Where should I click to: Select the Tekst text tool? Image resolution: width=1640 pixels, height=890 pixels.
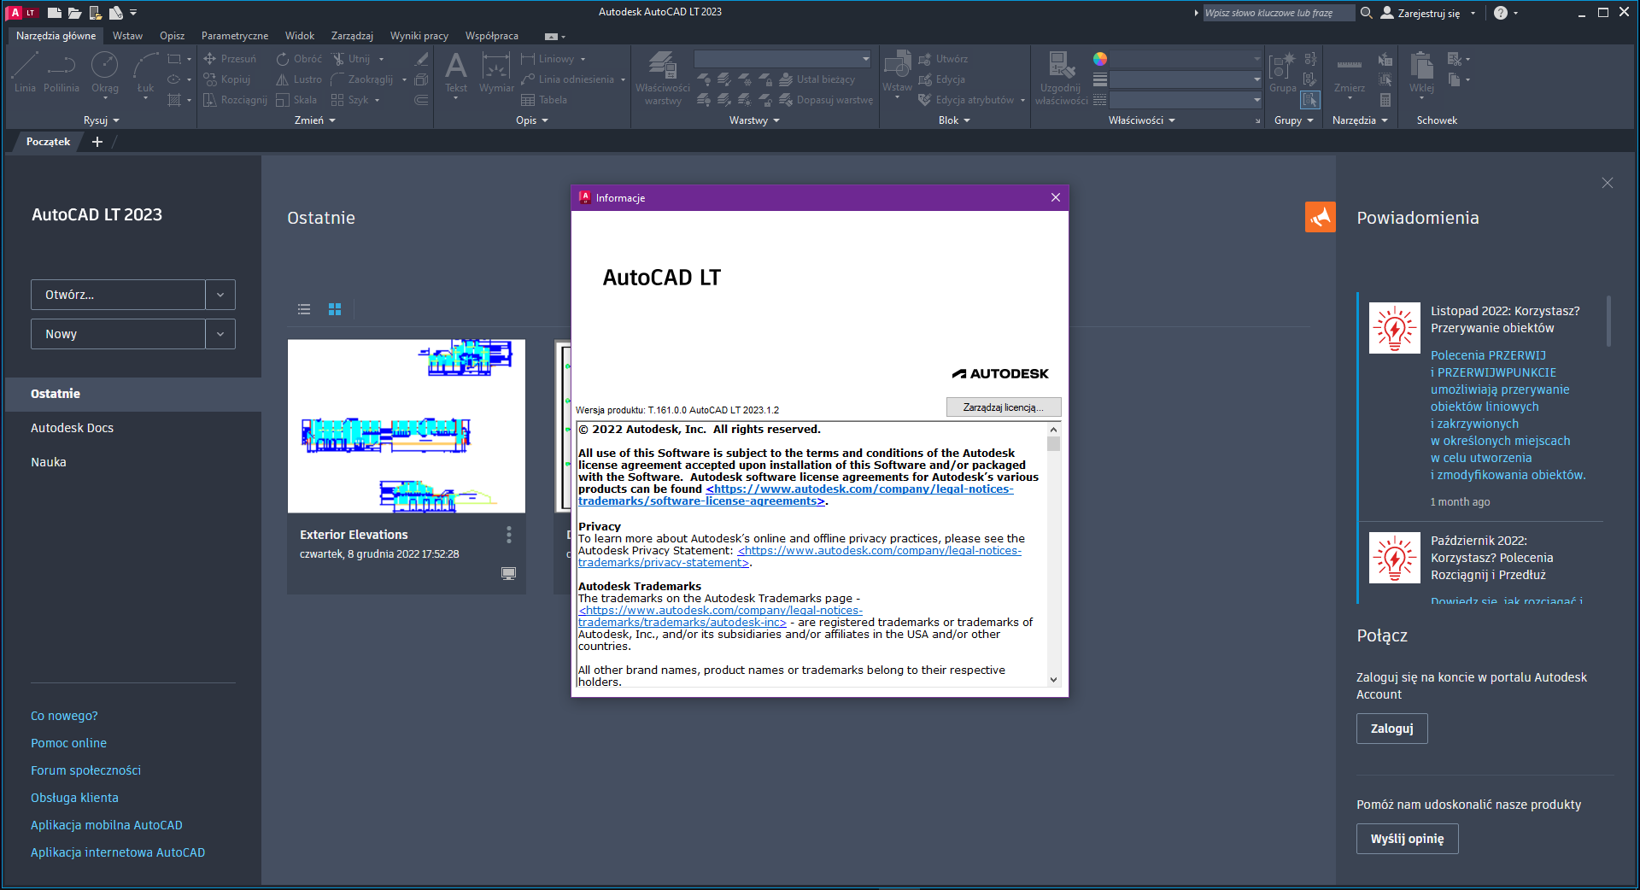[x=456, y=72]
